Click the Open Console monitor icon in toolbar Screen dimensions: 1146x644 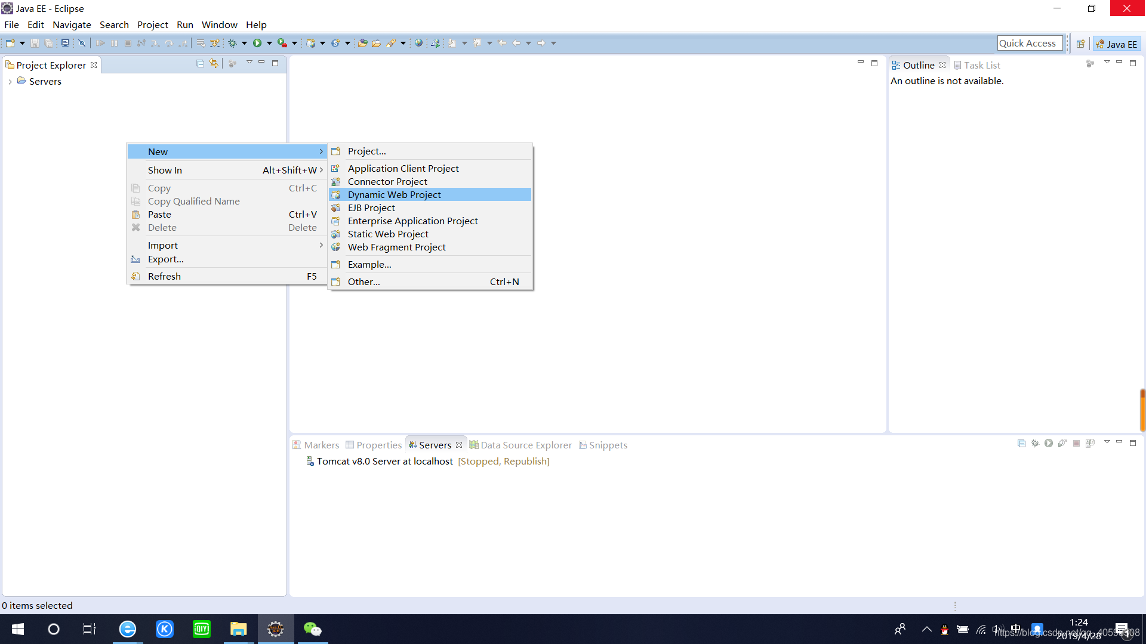coord(65,43)
